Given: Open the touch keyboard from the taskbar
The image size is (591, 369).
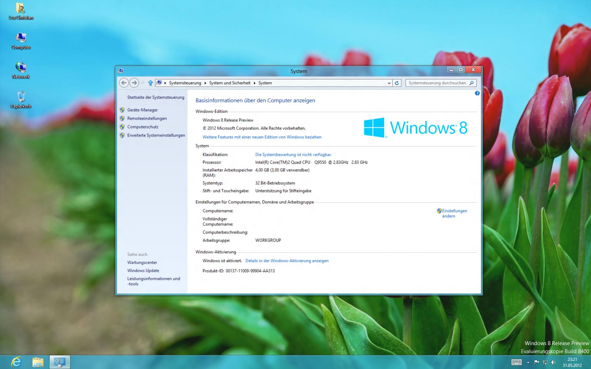Looking at the screenshot, I should pyautogui.click(x=516, y=362).
